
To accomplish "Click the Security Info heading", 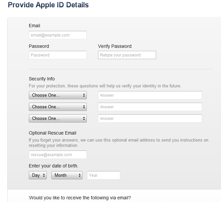I will coord(42,79).
